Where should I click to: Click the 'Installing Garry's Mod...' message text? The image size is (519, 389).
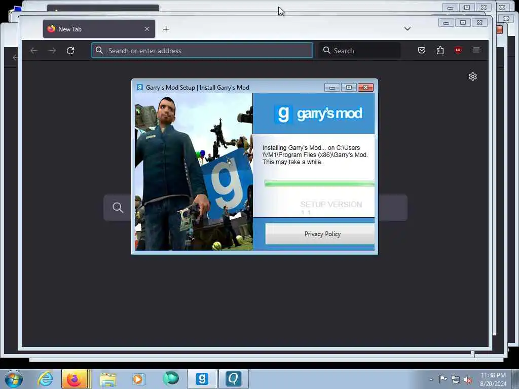[x=315, y=155]
